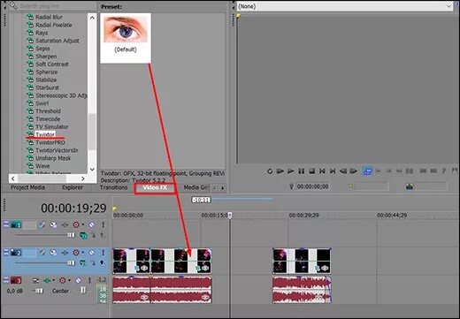Toggle Solo on video track 2
The image size is (460, 319).
[103, 253]
